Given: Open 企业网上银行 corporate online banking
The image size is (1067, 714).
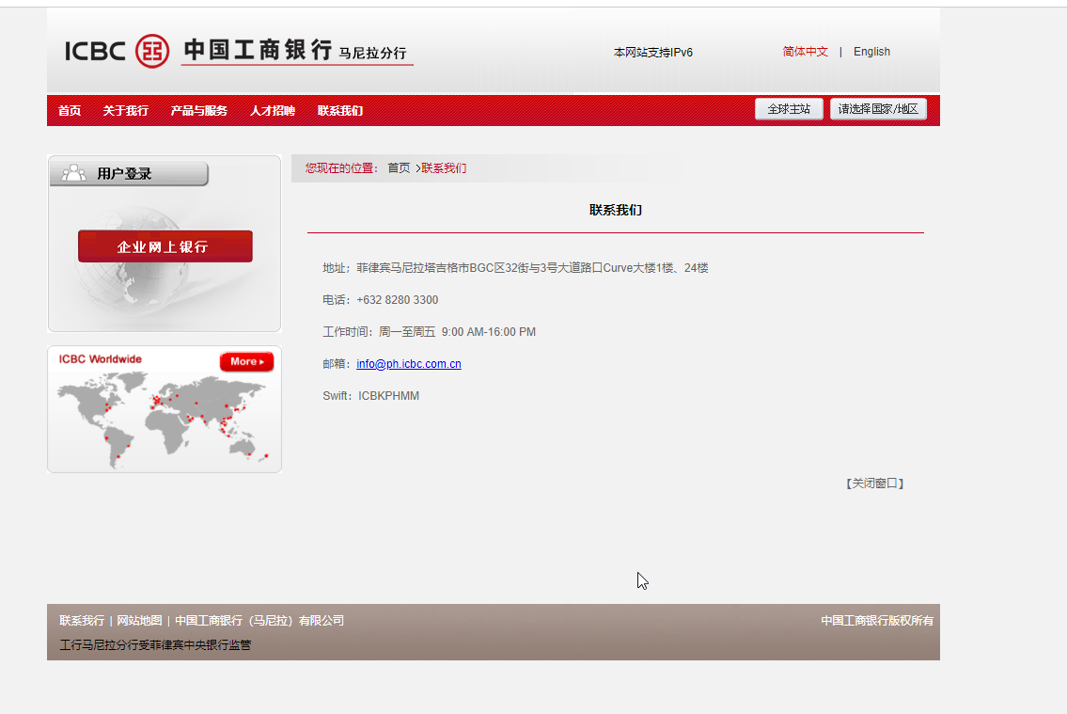Looking at the screenshot, I should tap(165, 246).
